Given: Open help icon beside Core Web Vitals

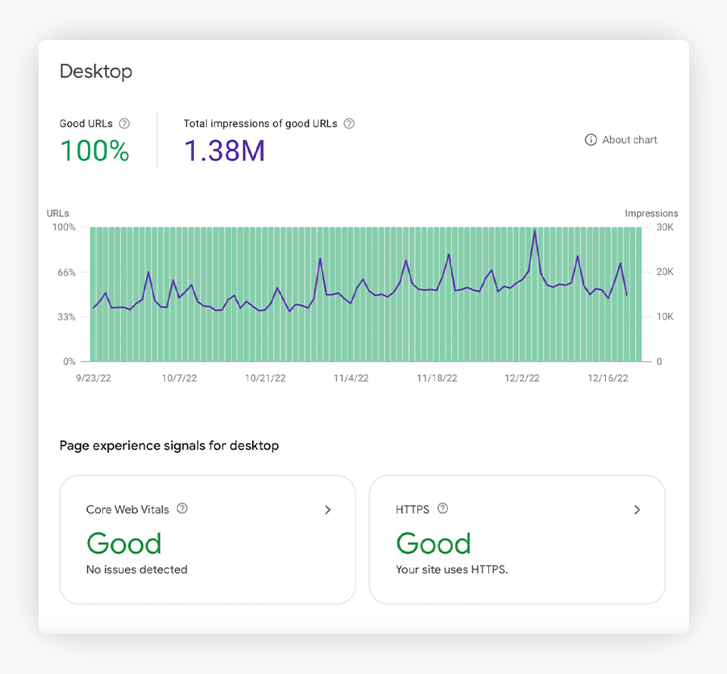Looking at the screenshot, I should click(182, 509).
